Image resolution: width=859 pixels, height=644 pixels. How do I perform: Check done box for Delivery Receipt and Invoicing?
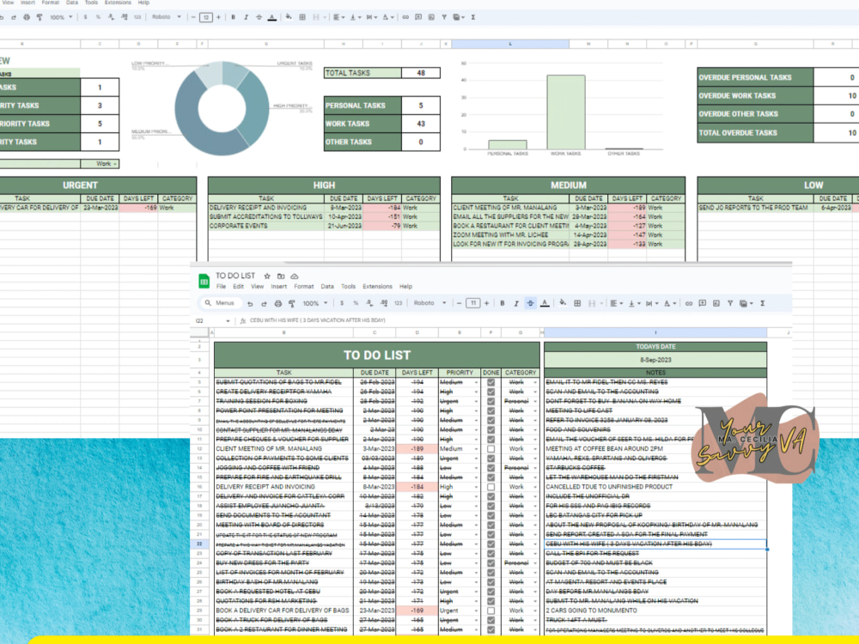[x=490, y=486]
